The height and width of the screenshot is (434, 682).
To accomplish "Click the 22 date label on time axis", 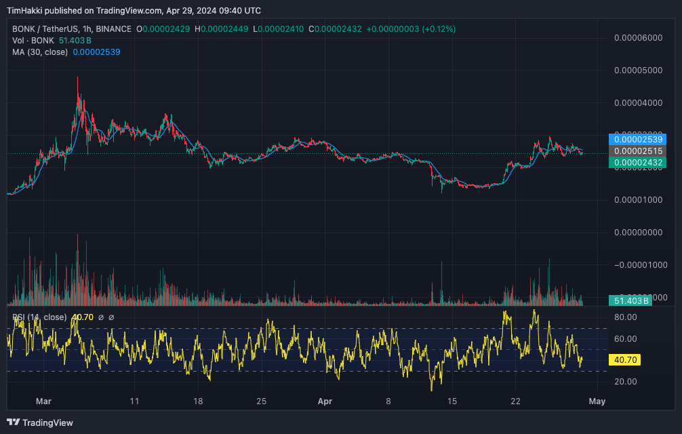I will (x=515, y=401).
